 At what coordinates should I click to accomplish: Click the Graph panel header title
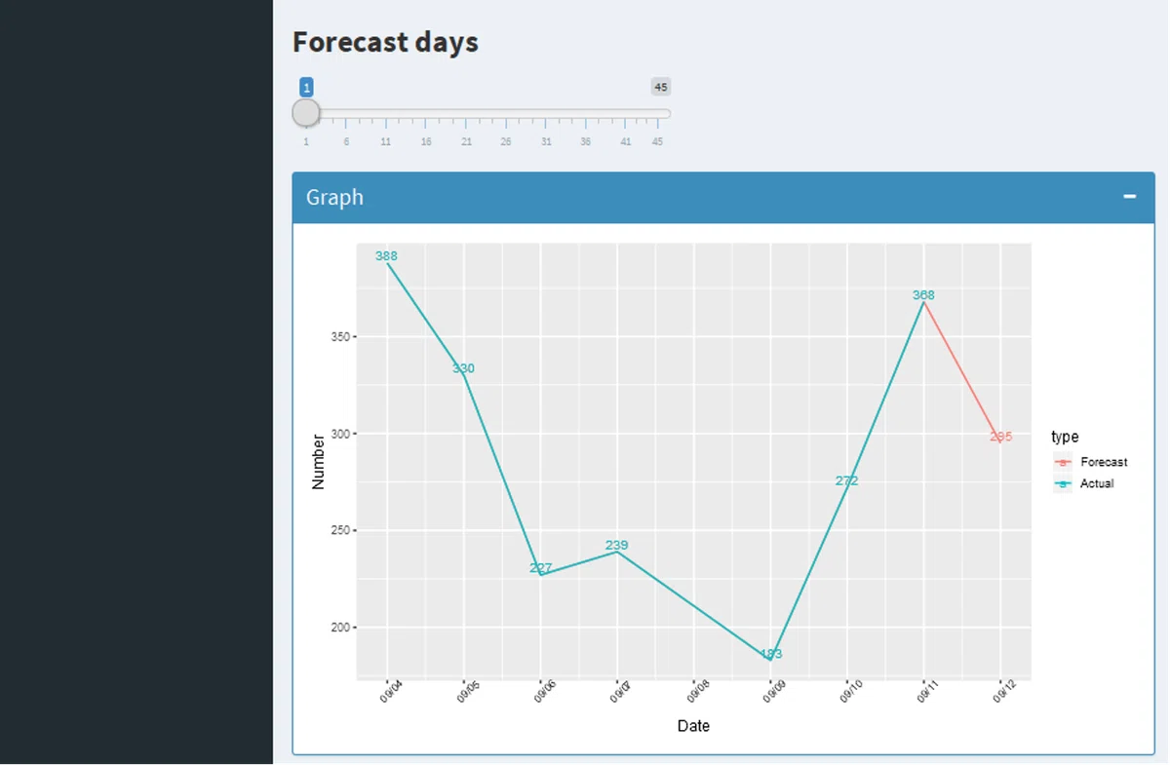[x=334, y=197]
